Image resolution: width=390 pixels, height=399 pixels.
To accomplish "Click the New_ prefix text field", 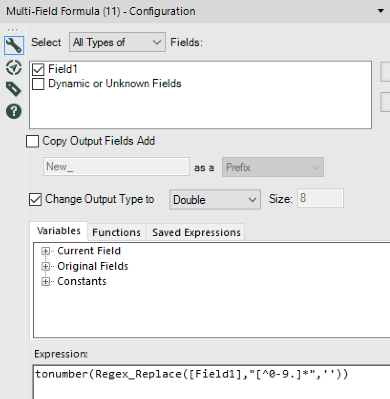I will coord(116,168).
